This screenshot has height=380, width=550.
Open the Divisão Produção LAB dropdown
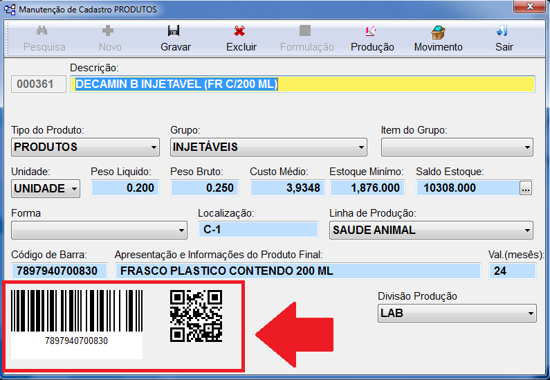coord(457,313)
